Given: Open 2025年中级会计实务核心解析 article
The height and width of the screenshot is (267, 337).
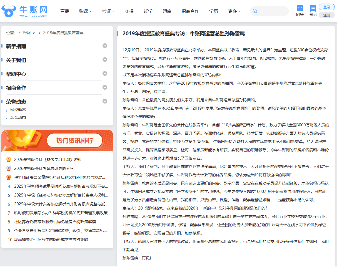Looking at the screenshot, I should pos(61,204).
